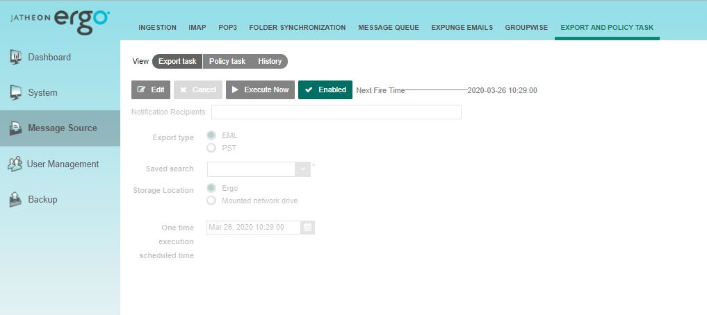Click the Edit button

click(151, 90)
